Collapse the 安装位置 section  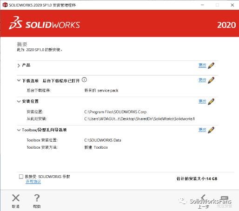pyautogui.click(x=19, y=101)
